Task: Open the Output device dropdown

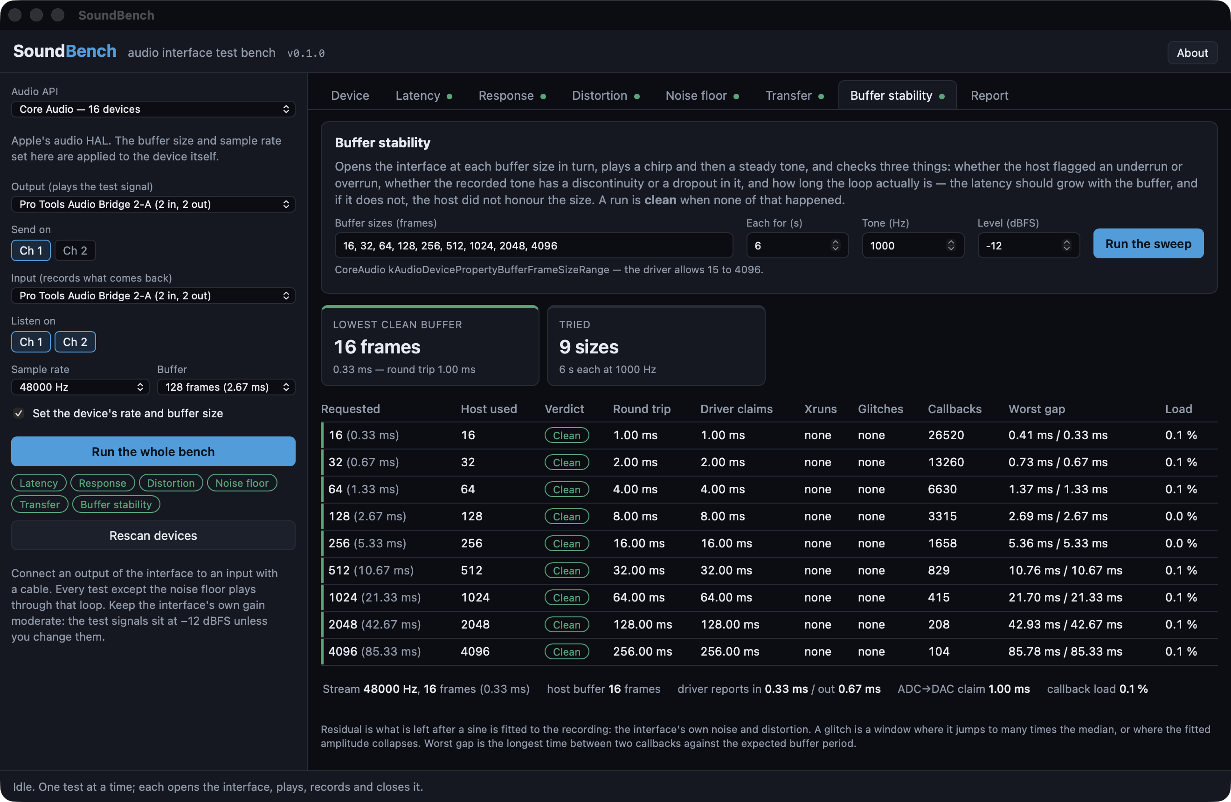Action: pos(153,204)
